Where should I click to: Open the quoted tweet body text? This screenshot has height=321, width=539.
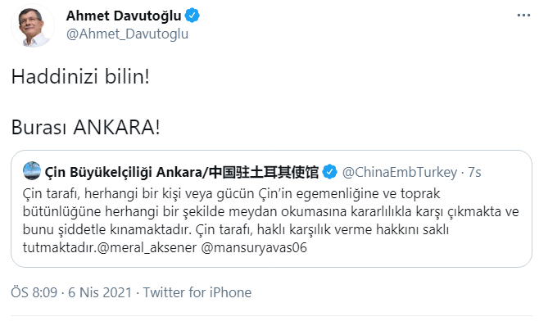(x=271, y=220)
